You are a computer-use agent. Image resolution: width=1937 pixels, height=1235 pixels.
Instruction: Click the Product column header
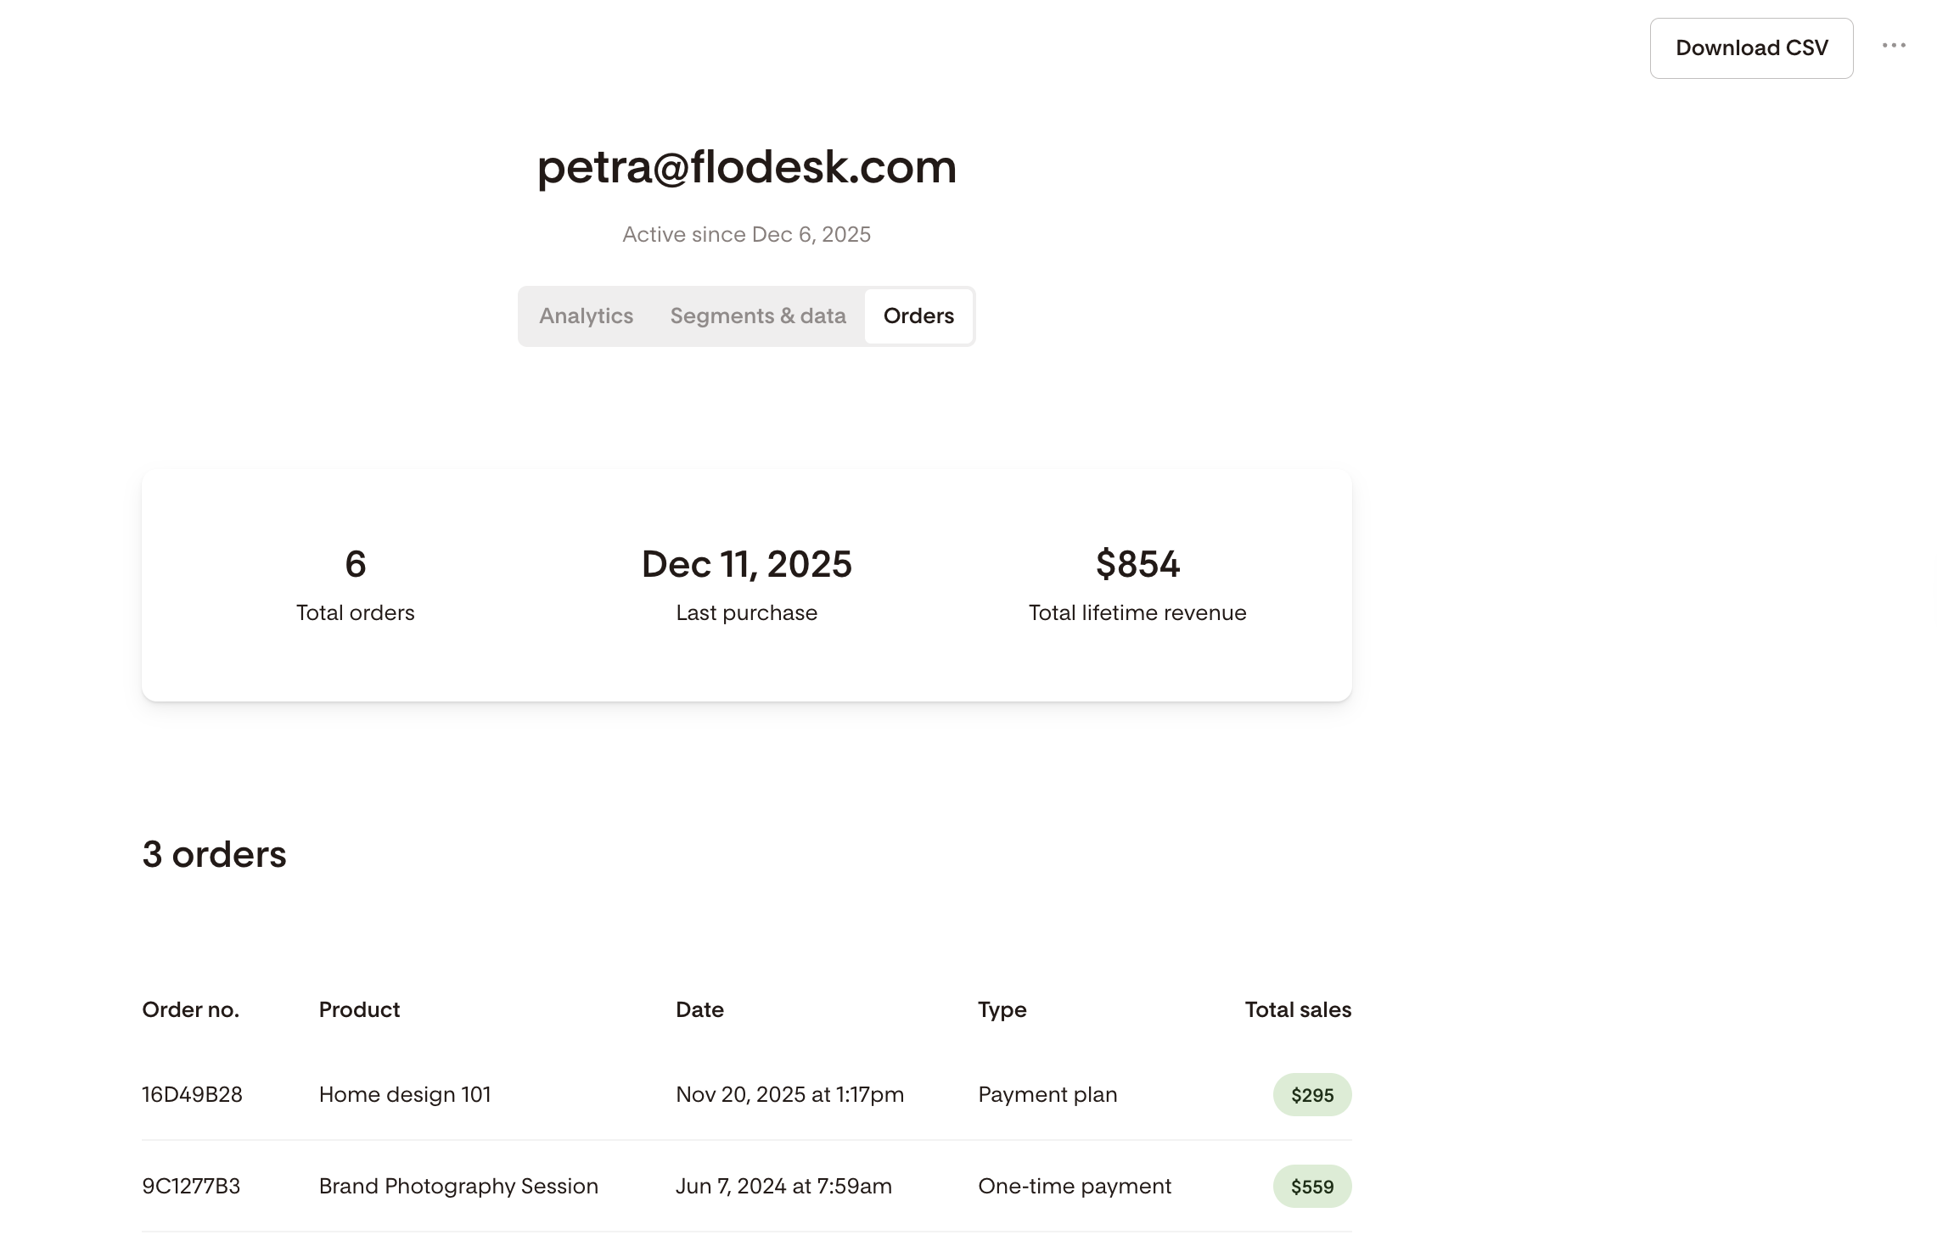point(359,1010)
